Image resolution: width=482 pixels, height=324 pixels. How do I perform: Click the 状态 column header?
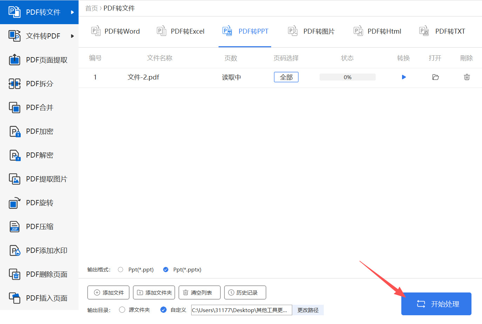[347, 58]
